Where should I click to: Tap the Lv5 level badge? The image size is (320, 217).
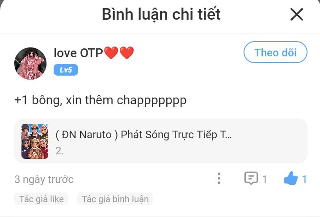(x=66, y=70)
